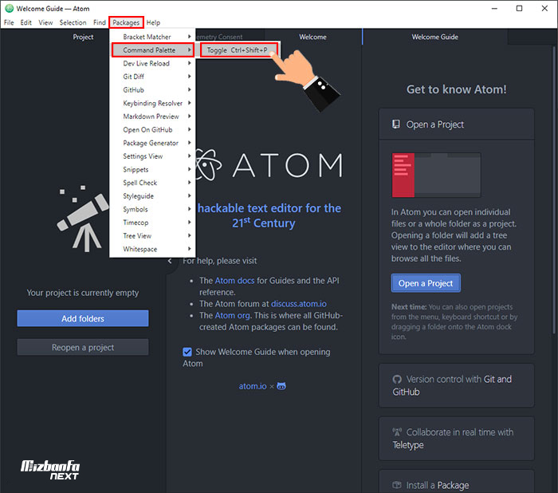Open the Edit menu
The height and width of the screenshot is (493, 558).
[x=26, y=22]
